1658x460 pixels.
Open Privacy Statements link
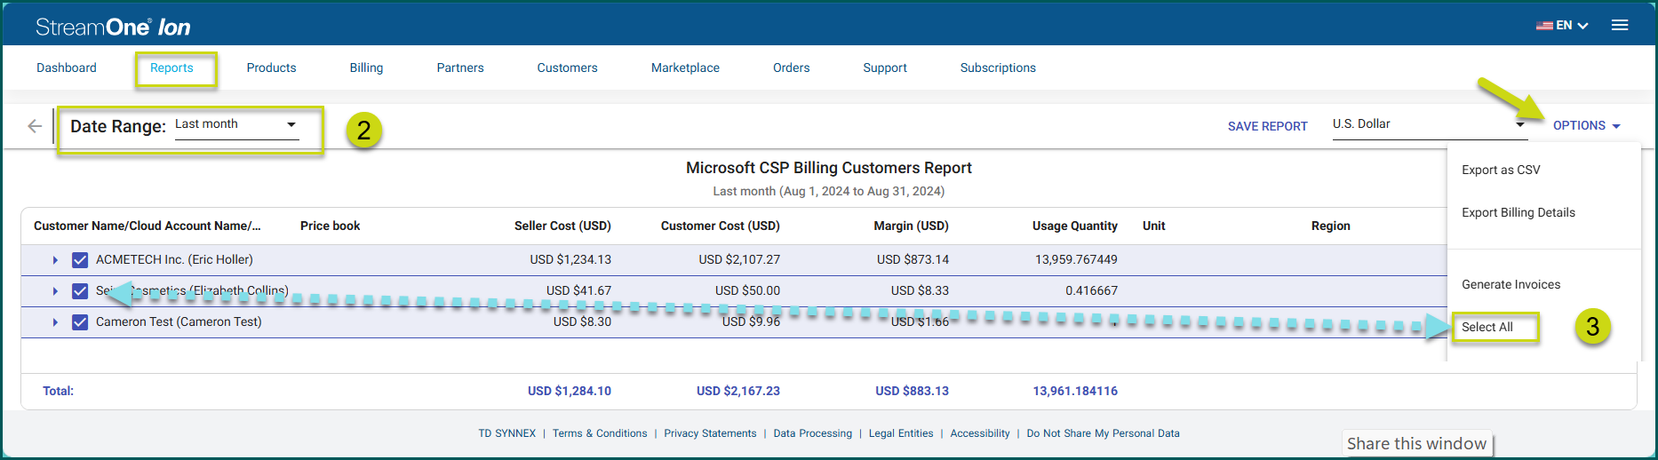pyautogui.click(x=710, y=433)
